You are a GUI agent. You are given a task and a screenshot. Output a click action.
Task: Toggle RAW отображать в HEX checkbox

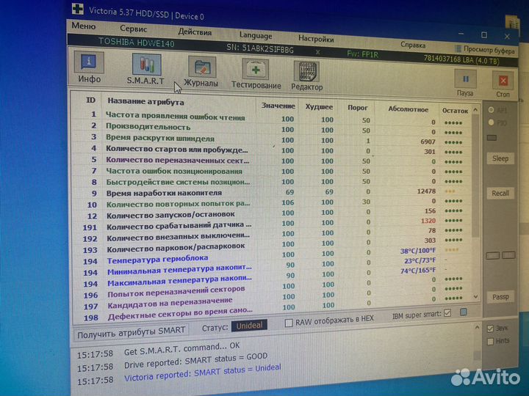click(x=289, y=323)
